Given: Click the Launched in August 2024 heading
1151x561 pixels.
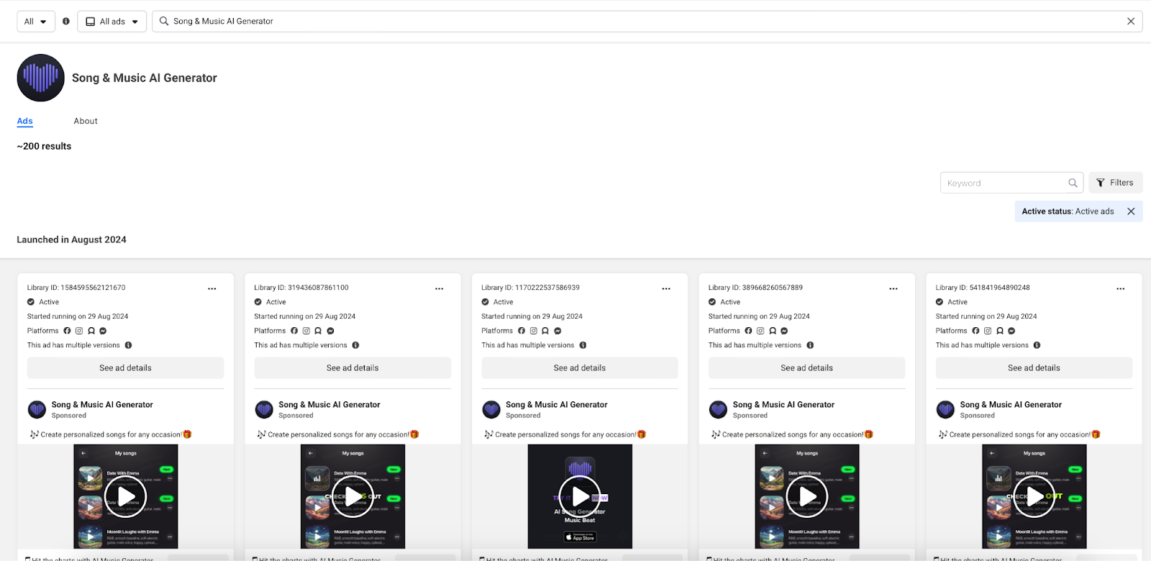Looking at the screenshot, I should click(71, 240).
